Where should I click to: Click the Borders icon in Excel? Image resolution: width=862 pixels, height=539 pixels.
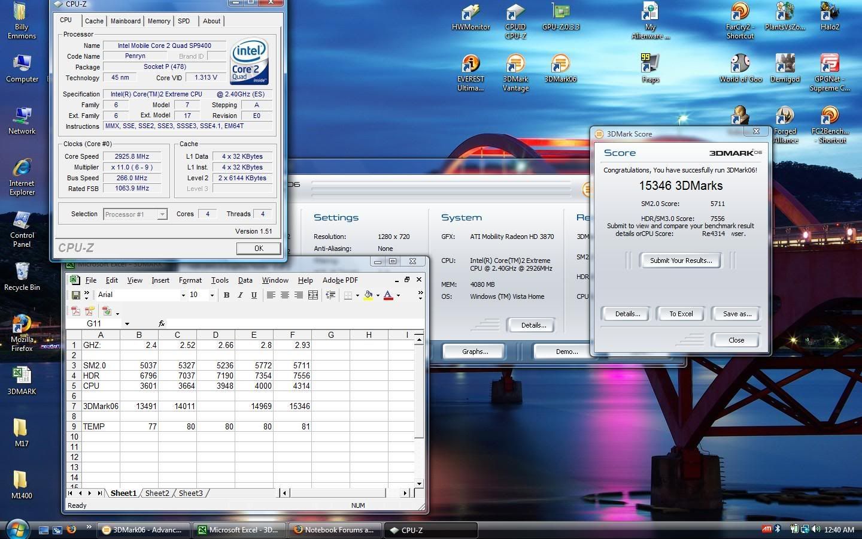pos(348,295)
